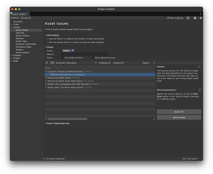The height and width of the screenshot is (174, 213).
Task: Open the Export dropdown arrow
Action: coord(154,63)
